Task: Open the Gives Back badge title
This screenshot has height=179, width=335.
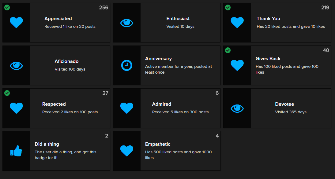Action: click(268, 59)
